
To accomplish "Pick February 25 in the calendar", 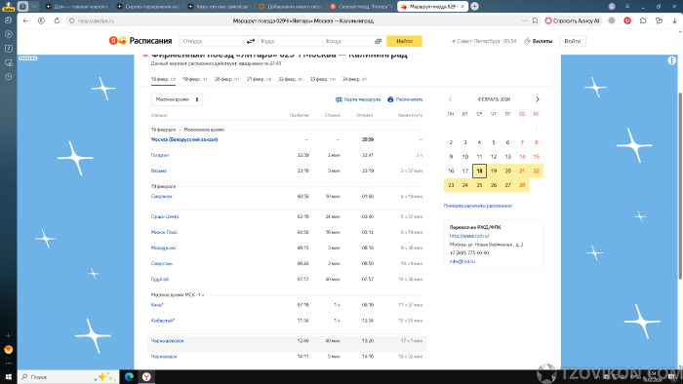I will [x=479, y=185].
